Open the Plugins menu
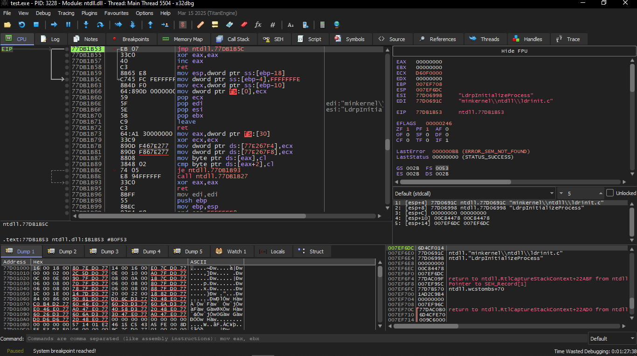Viewport: 637px width, 356px height. pyautogui.click(x=90, y=13)
